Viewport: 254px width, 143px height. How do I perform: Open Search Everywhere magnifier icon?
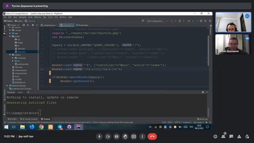tap(210, 21)
